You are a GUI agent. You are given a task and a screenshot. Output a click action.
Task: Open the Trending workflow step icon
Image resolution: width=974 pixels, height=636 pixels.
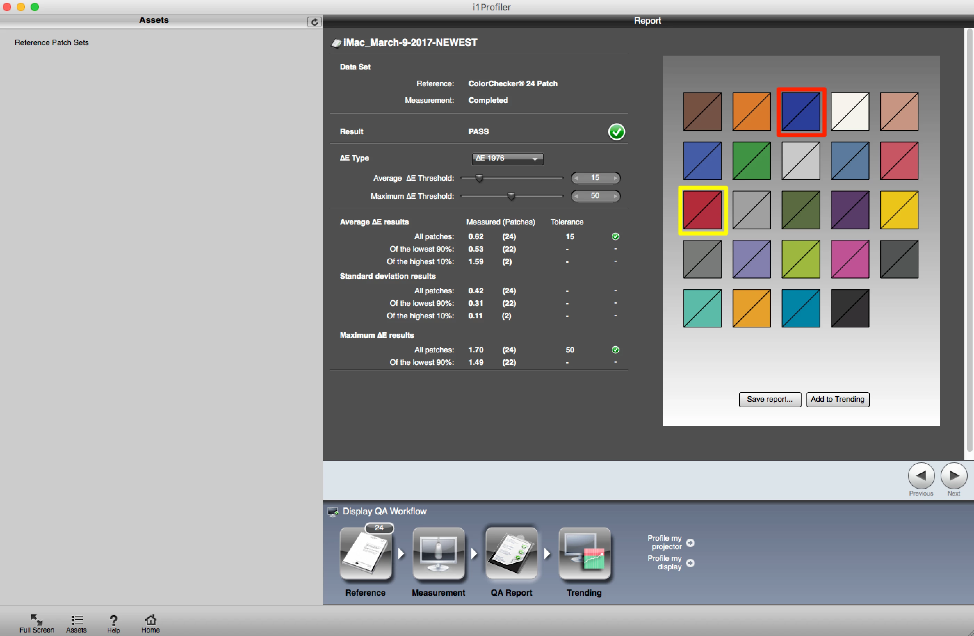584,553
